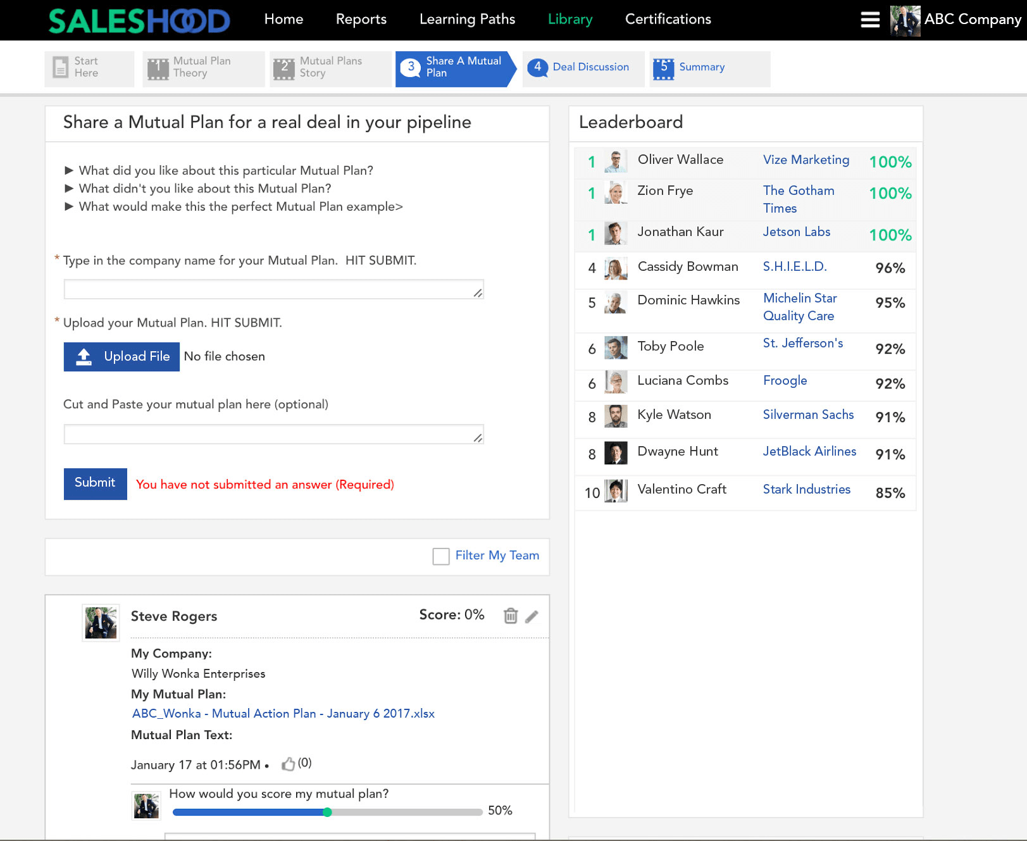Open the Silverman Sachs link

(808, 415)
